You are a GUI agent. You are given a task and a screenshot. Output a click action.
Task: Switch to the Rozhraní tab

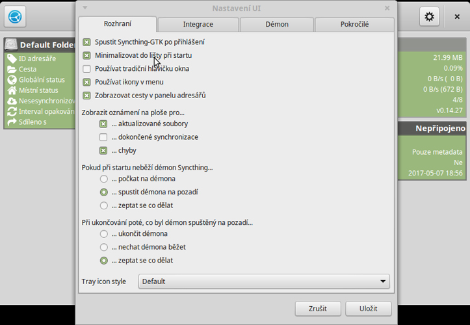pos(118,24)
